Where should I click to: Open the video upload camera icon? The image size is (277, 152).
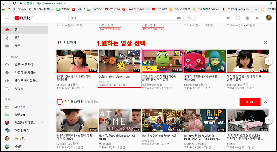coord(229,18)
